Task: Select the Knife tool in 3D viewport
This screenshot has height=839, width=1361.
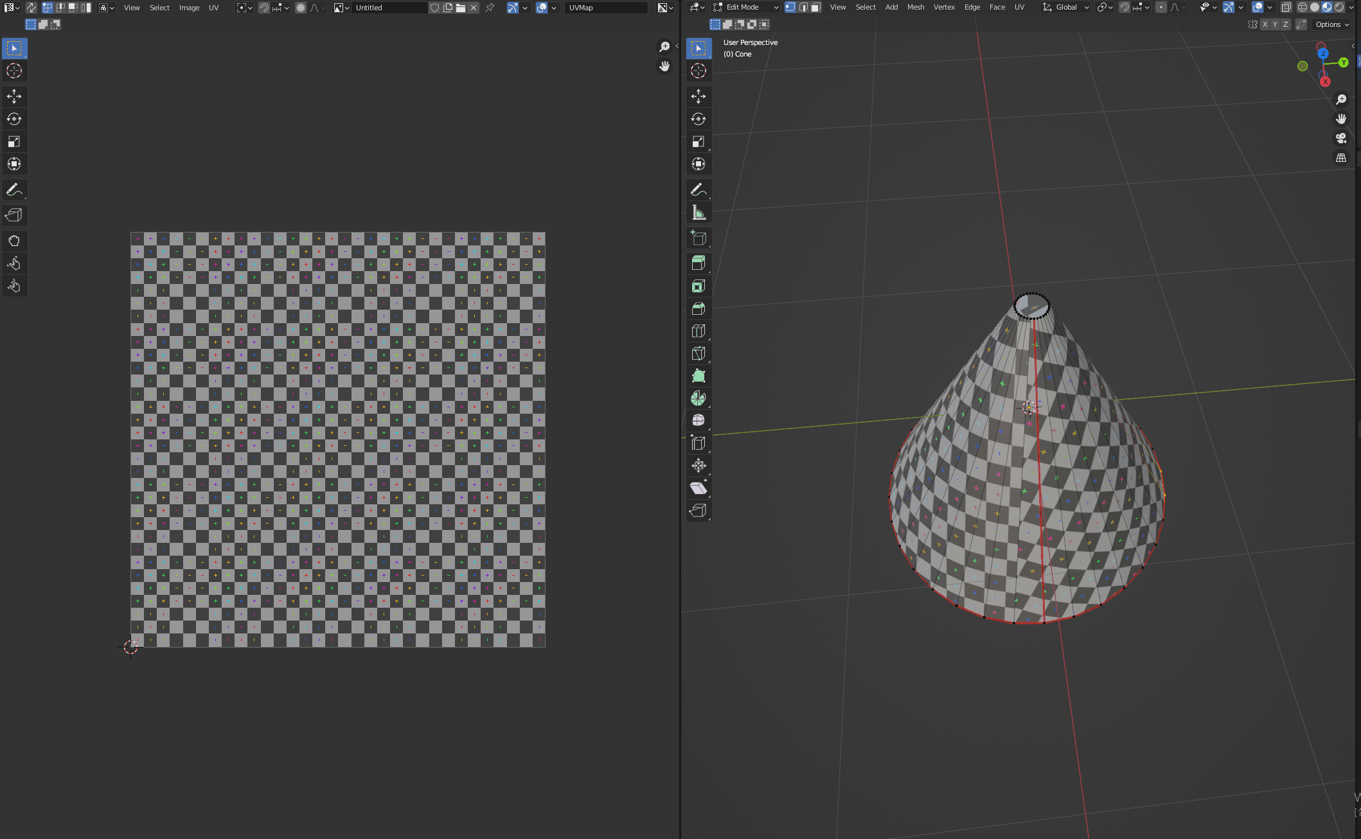Action: pyautogui.click(x=698, y=353)
